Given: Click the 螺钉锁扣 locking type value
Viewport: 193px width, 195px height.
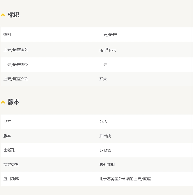Looking at the screenshot, I should [x=107, y=164].
